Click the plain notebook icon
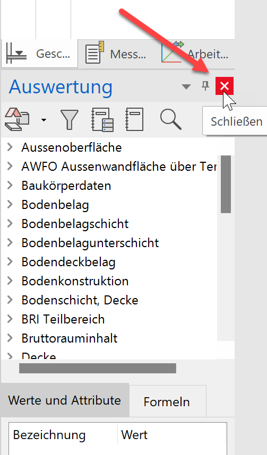Image resolution: width=267 pixels, height=455 pixels. point(134,119)
